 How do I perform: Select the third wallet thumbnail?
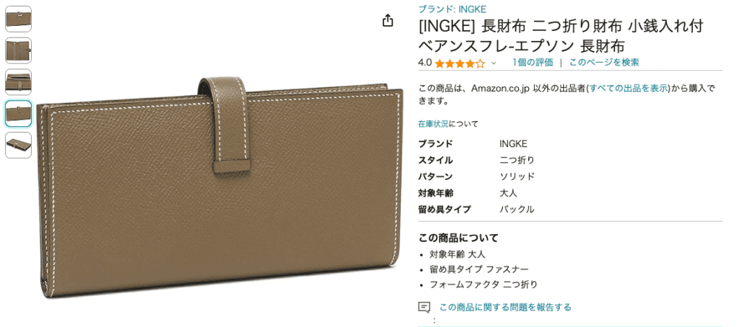point(18,82)
